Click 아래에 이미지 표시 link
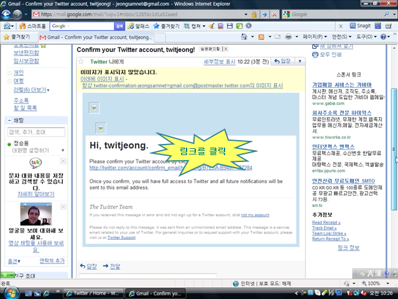 [102, 79]
